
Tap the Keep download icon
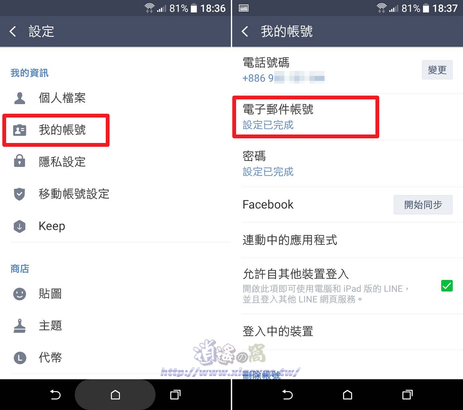19,226
